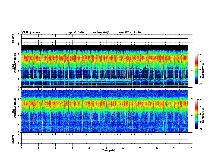Click the time axis tick label "4"
This screenshot has width=215, height=166.
(89, 148)
